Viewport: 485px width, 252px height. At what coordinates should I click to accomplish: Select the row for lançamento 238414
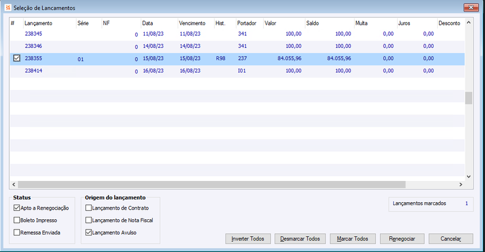pyautogui.click(x=237, y=71)
